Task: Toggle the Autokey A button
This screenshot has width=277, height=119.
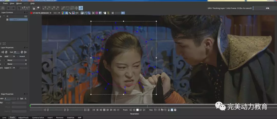Action: (172, 110)
